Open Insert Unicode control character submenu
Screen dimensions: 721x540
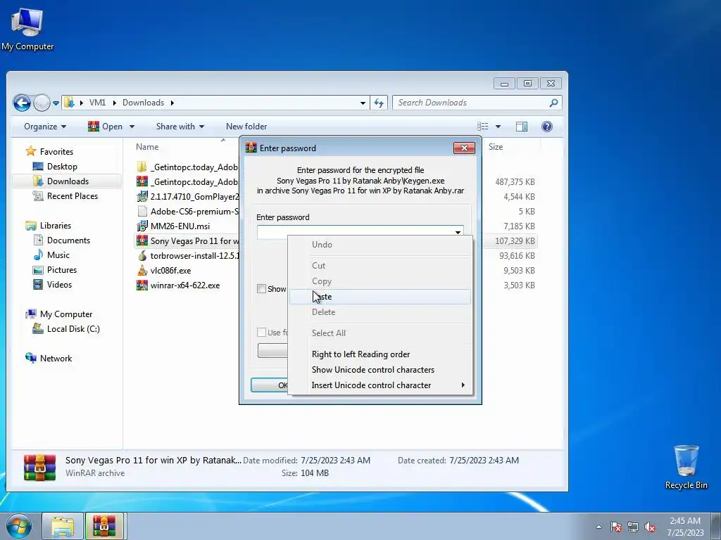(x=380, y=385)
